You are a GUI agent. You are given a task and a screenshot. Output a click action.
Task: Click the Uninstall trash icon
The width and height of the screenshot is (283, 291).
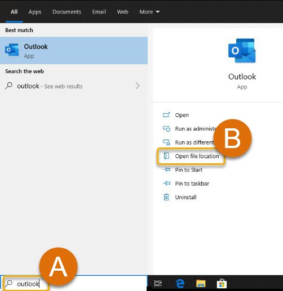coord(166,197)
